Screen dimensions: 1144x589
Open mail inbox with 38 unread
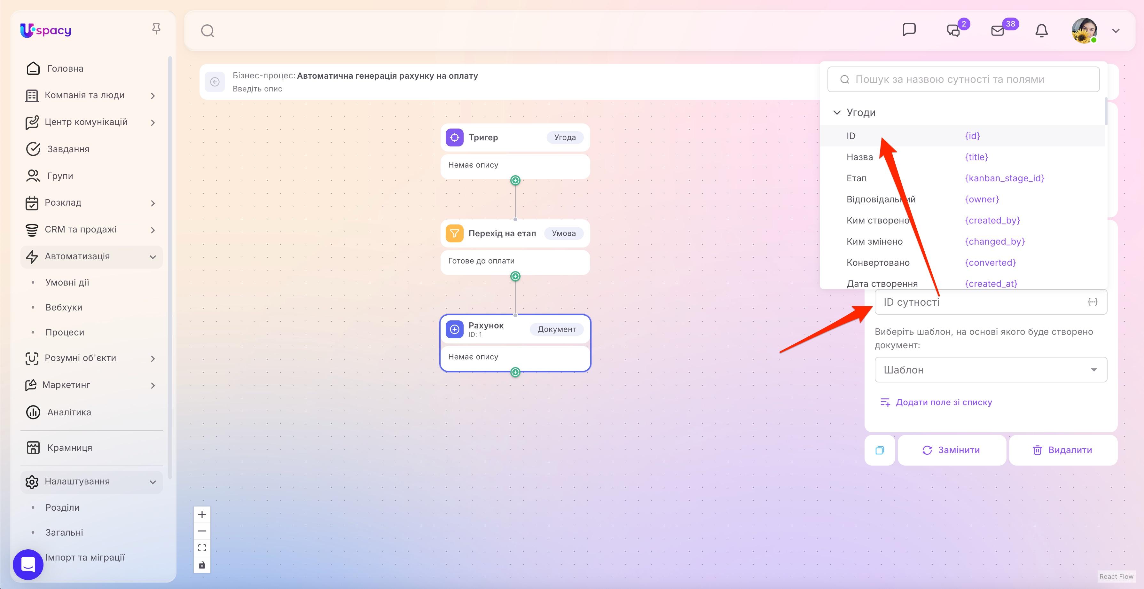(x=998, y=31)
